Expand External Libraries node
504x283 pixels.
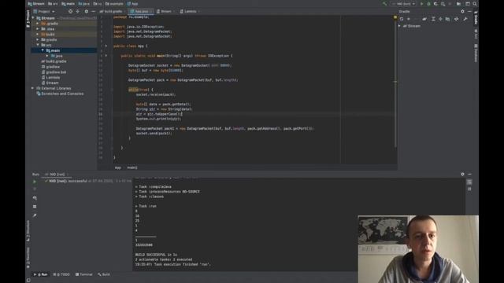[33, 88]
